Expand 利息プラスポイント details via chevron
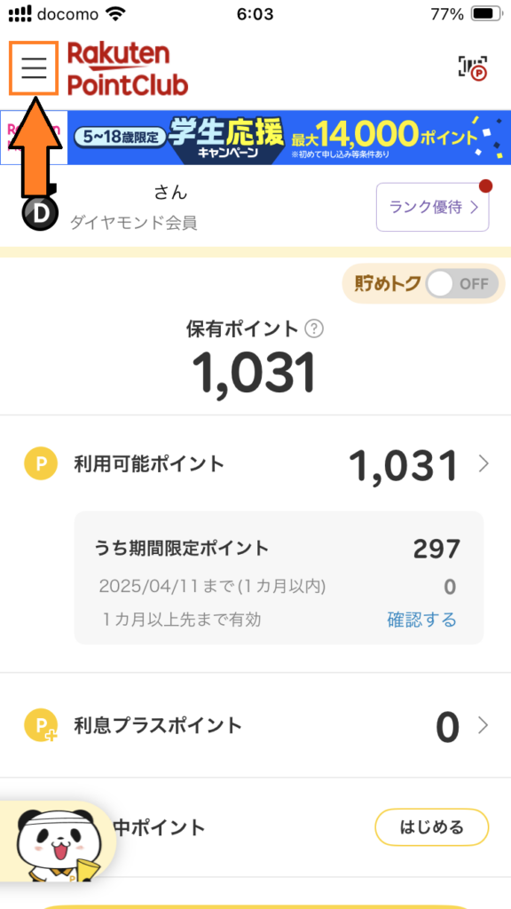The height and width of the screenshot is (909, 511). (x=483, y=725)
